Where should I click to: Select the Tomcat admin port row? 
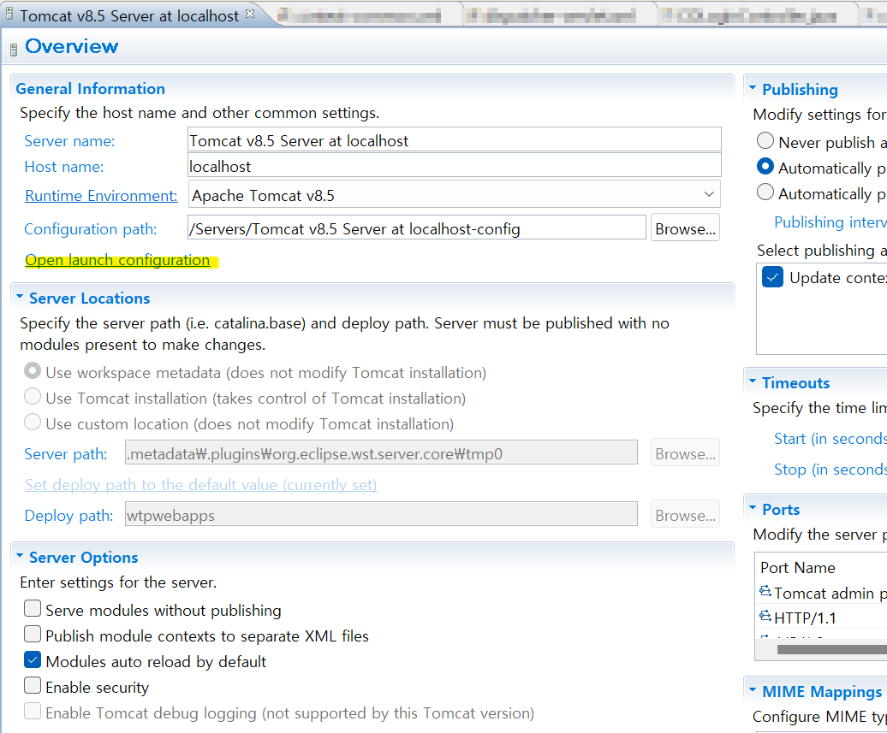click(x=821, y=592)
